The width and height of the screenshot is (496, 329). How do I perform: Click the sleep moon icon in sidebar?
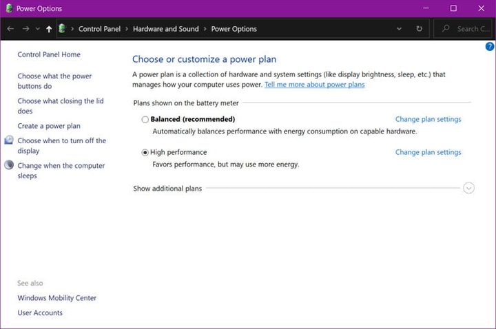pyautogui.click(x=9, y=164)
